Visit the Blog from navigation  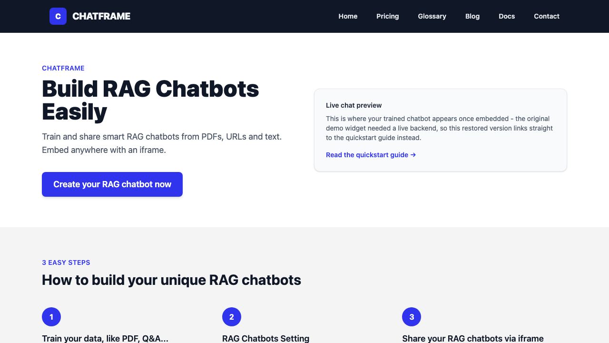tap(472, 16)
